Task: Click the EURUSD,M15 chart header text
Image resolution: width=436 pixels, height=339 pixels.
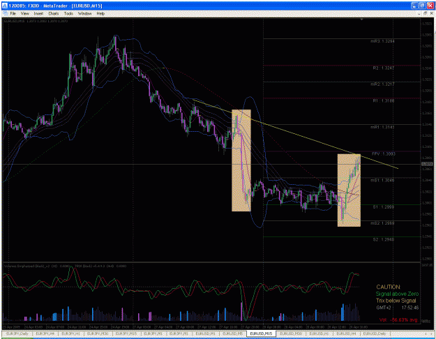Action: (36, 21)
